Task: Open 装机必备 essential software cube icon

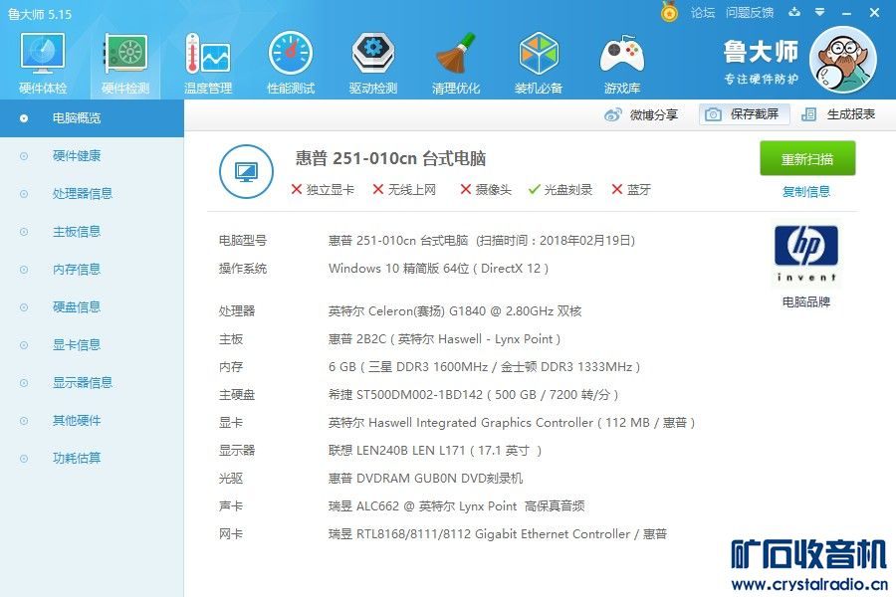Action: pyautogui.click(x=539, y=63)
